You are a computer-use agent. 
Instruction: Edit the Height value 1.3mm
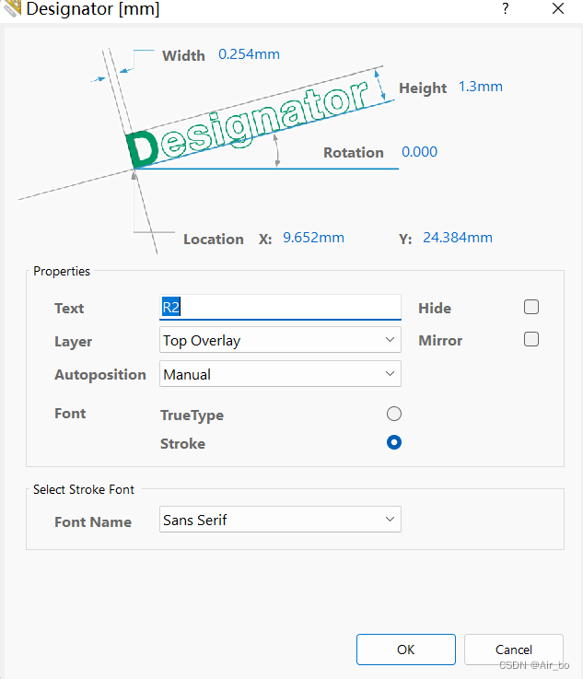click(x=481, y=88)
